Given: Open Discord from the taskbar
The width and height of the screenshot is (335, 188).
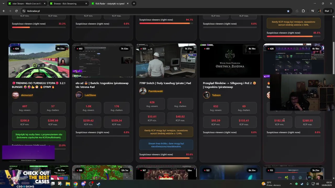Looking at the screenshot, I should [83, 184].
